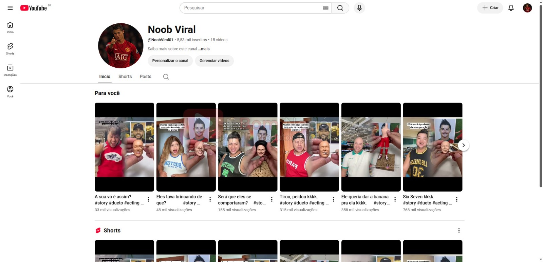Click the red Shorts section logo icon
The height and width of the screenshot is (262, 543).
(98, 231)
